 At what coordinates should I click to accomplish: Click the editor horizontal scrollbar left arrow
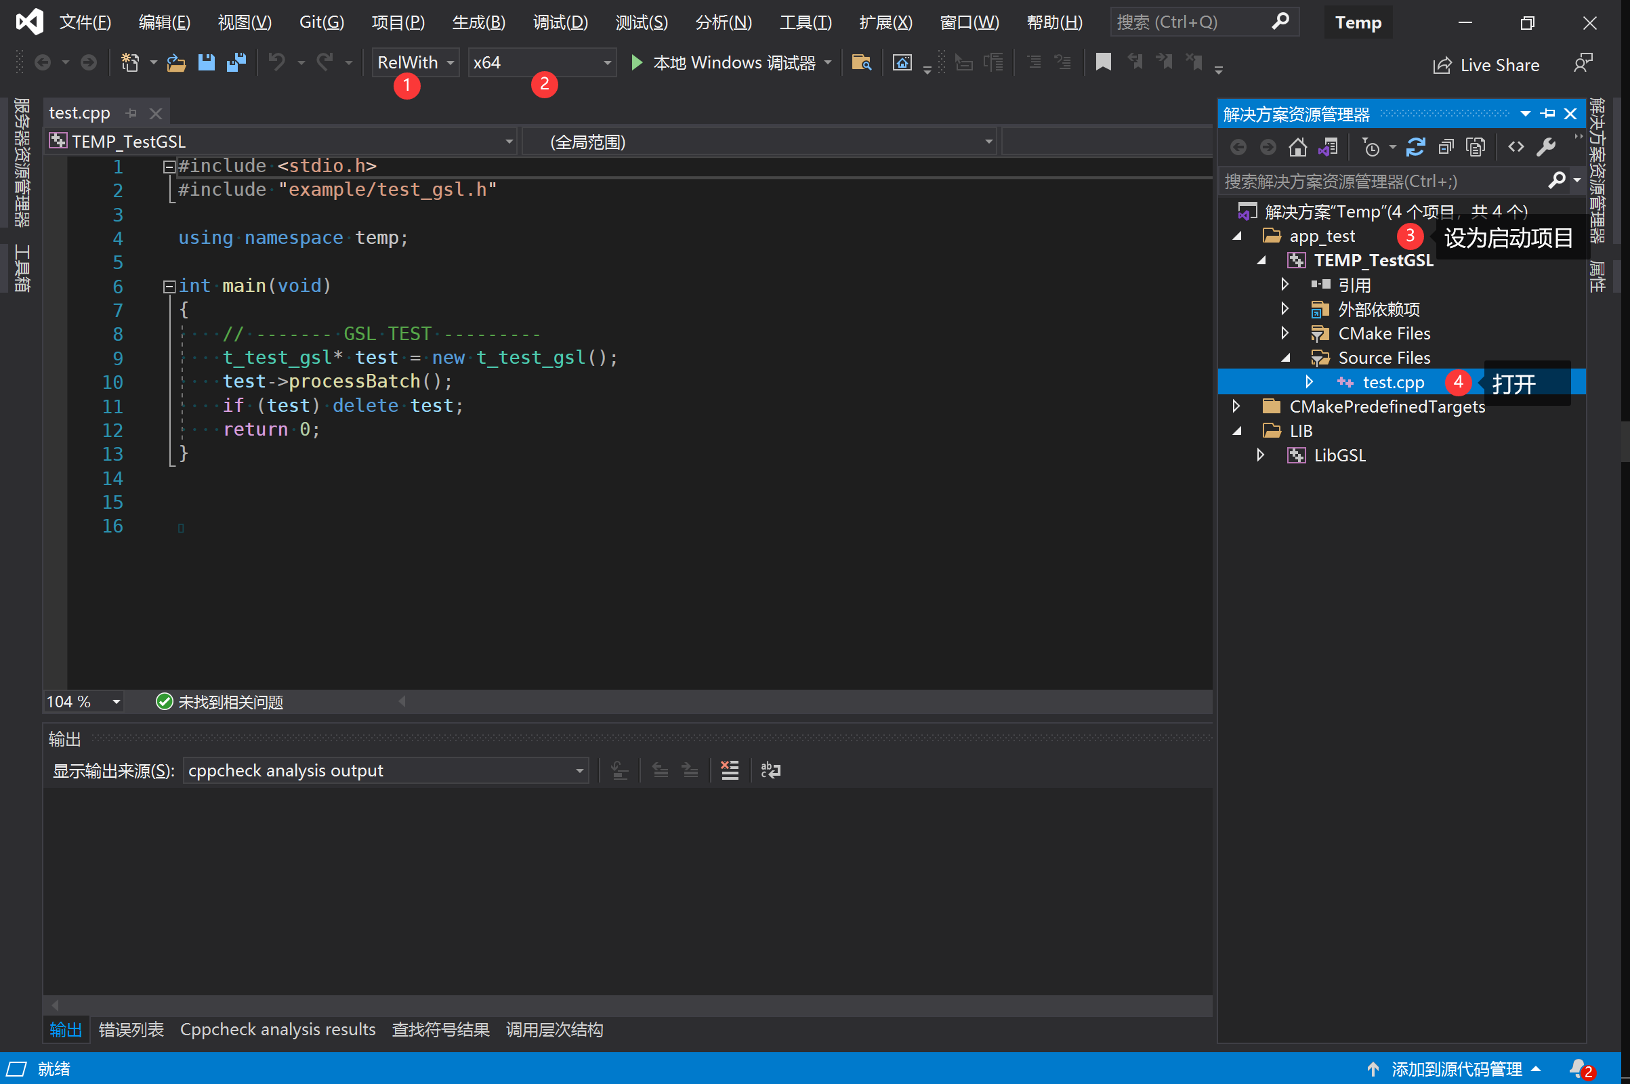(402, 702)
